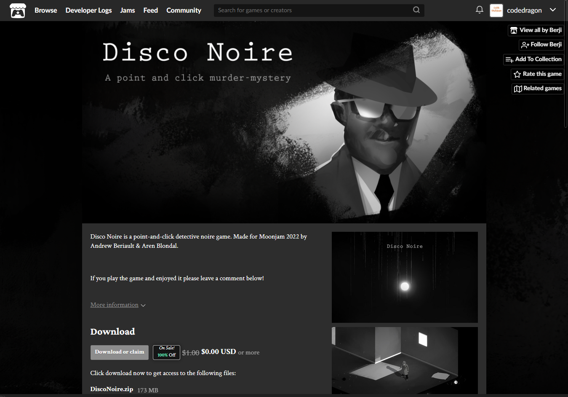Open the isometric room screenshot thumbnail
568x397 pixels.
tap(405, 361)
